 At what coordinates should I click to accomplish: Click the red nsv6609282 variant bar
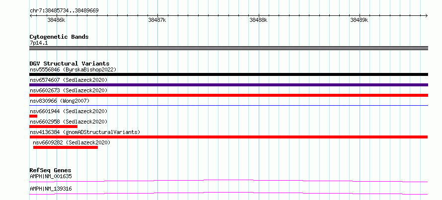pos(66,147)
